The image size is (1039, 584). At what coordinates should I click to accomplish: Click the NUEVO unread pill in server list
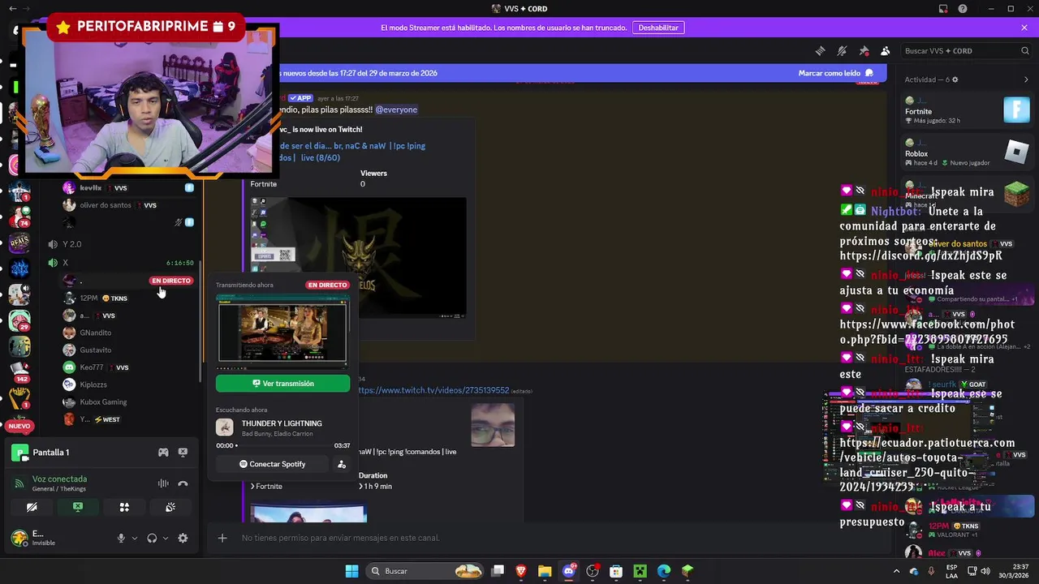tap(19, 426)
